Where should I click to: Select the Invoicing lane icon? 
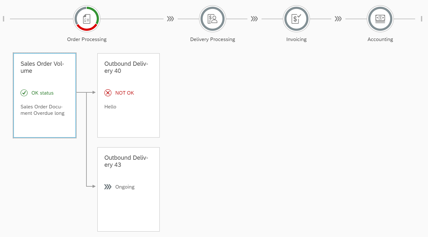[x=296, y=19]
